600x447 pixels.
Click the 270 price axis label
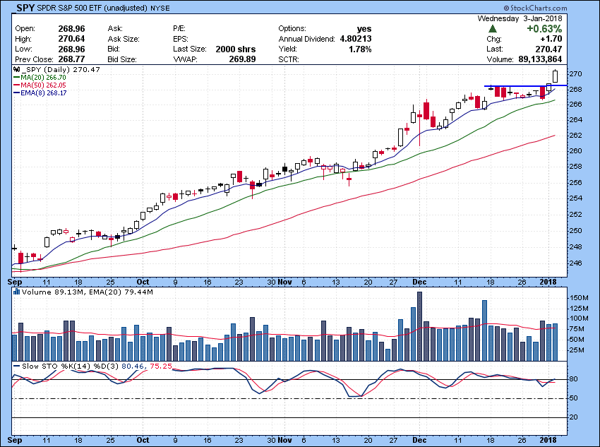575,73
